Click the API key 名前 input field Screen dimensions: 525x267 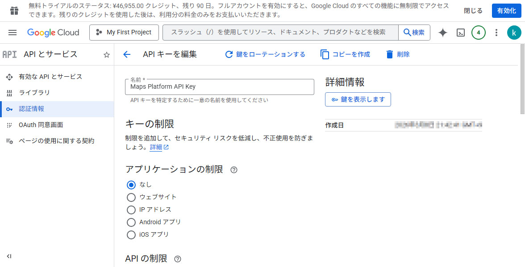tap(219, 87)
